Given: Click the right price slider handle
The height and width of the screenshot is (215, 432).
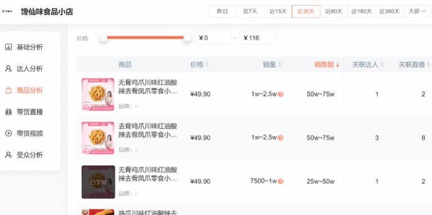Looking at the screenshot, I should [187, 38].
